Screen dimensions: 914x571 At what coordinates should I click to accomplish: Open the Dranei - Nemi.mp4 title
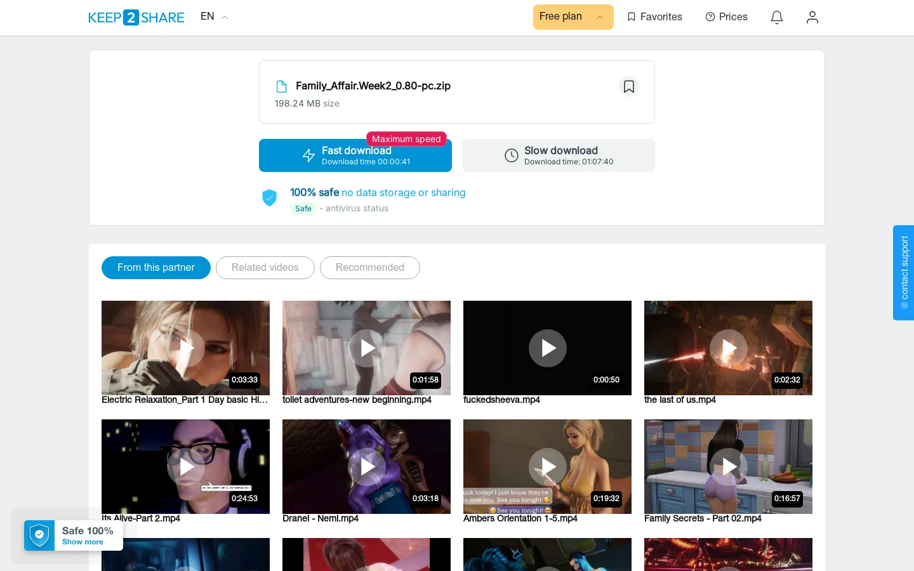[321, 518]
